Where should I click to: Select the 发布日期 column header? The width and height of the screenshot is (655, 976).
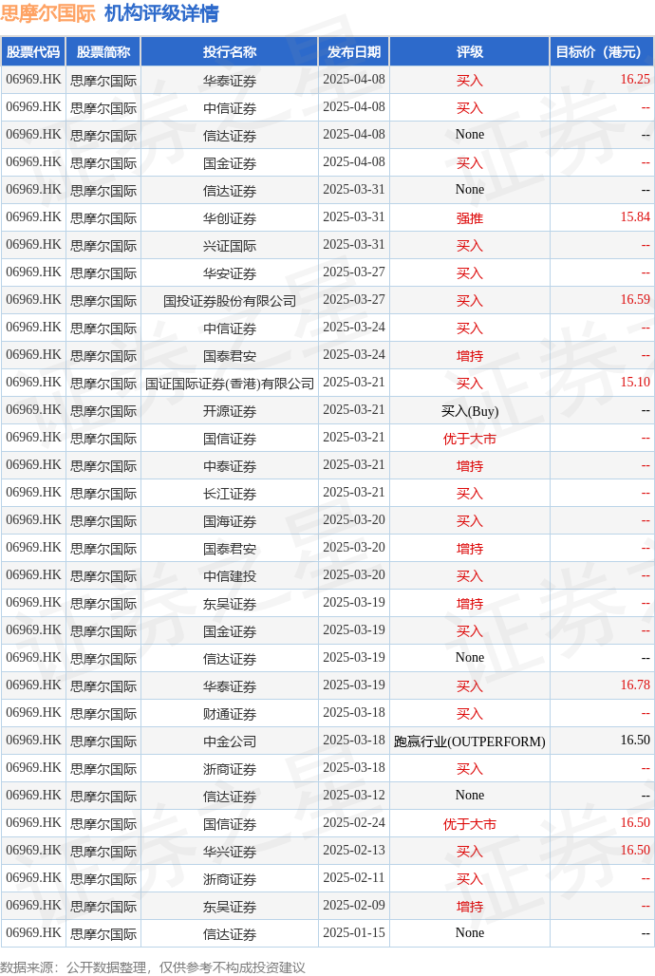pyautogui.click(x=354, y=51)
